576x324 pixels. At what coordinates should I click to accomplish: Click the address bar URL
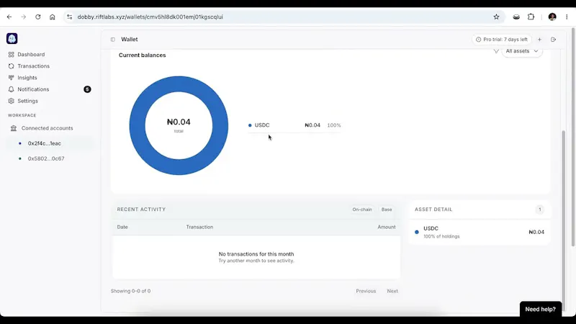tap(150, 17)
